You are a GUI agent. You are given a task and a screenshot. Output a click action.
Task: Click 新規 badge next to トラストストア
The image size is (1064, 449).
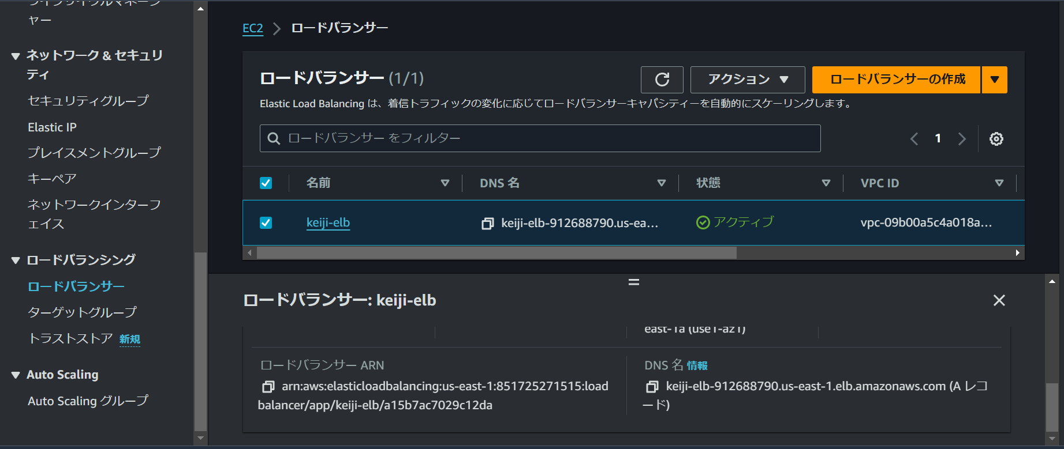tap(130, 339)
